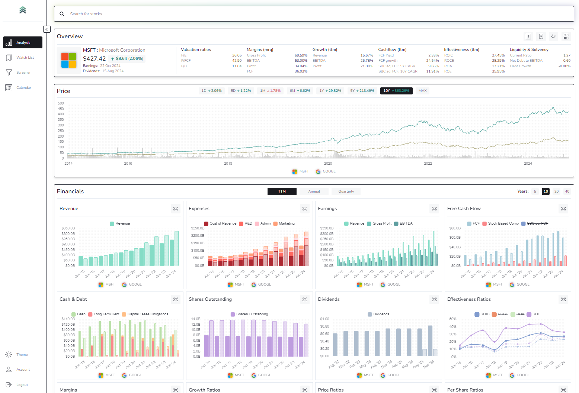
Task: Select the 1M price range
Action: coord(270,91)
